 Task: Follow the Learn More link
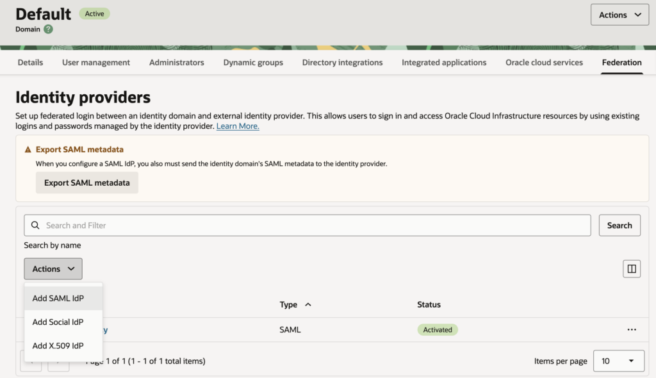(238, 126)
